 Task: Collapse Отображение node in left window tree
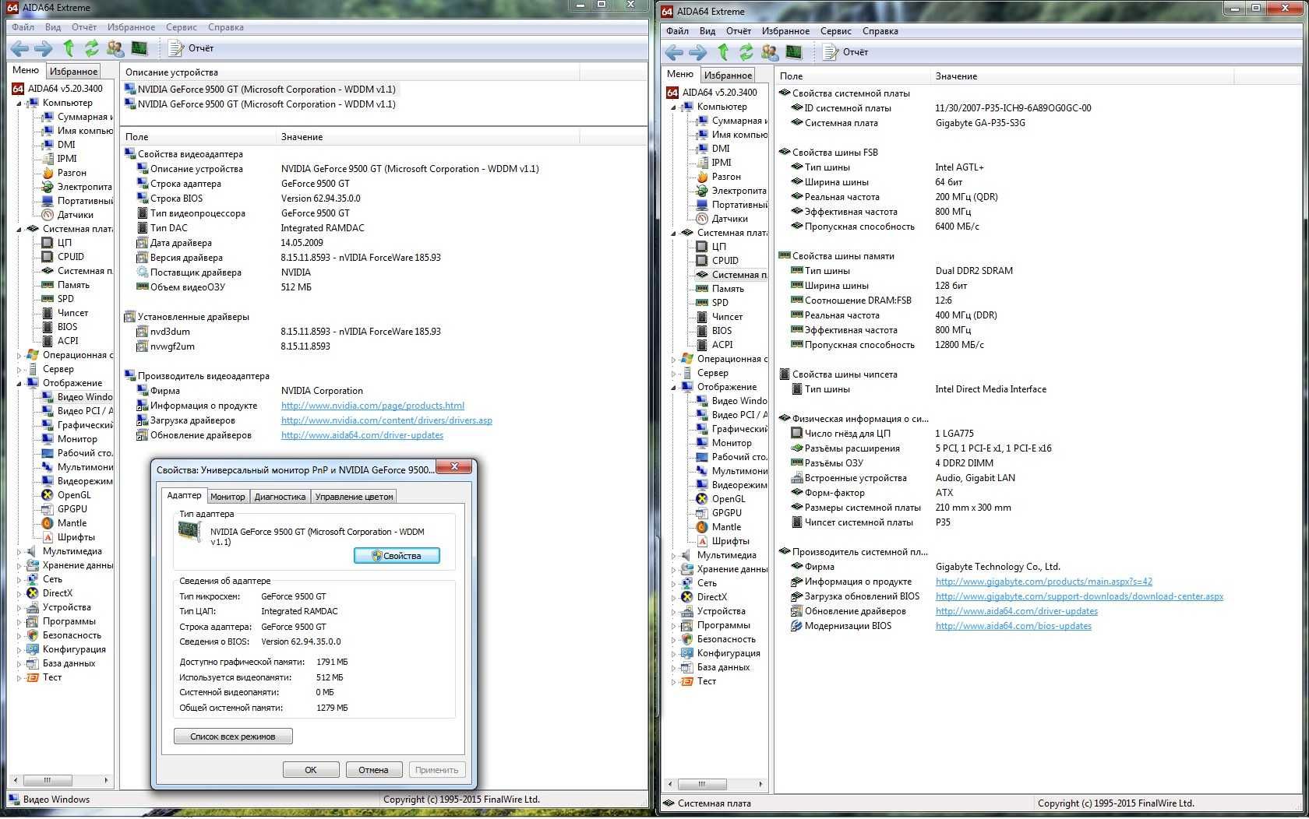(x=19, y=383)
